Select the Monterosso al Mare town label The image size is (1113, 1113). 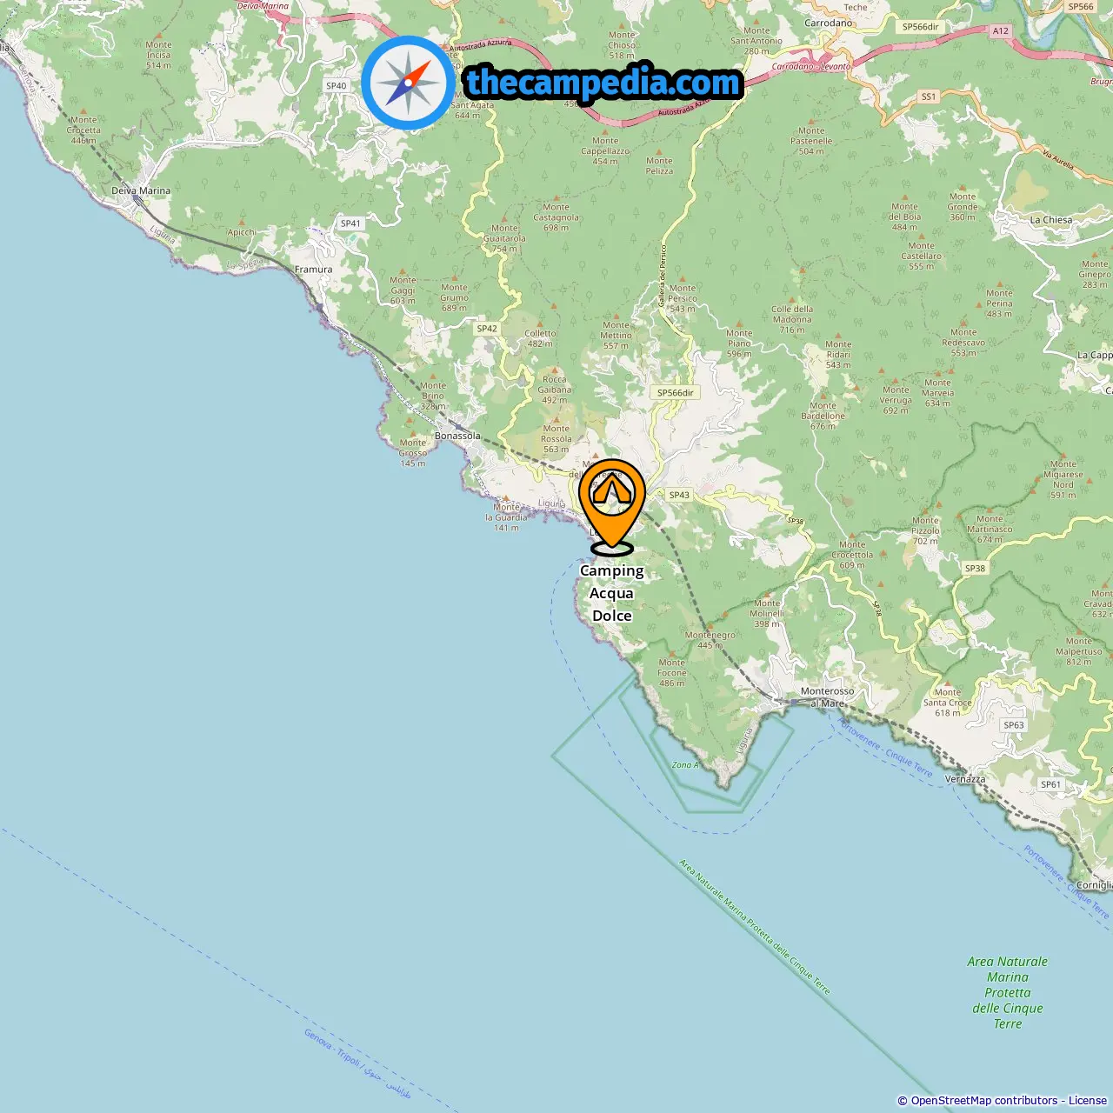pyautogui.click(x=827, y=697)
